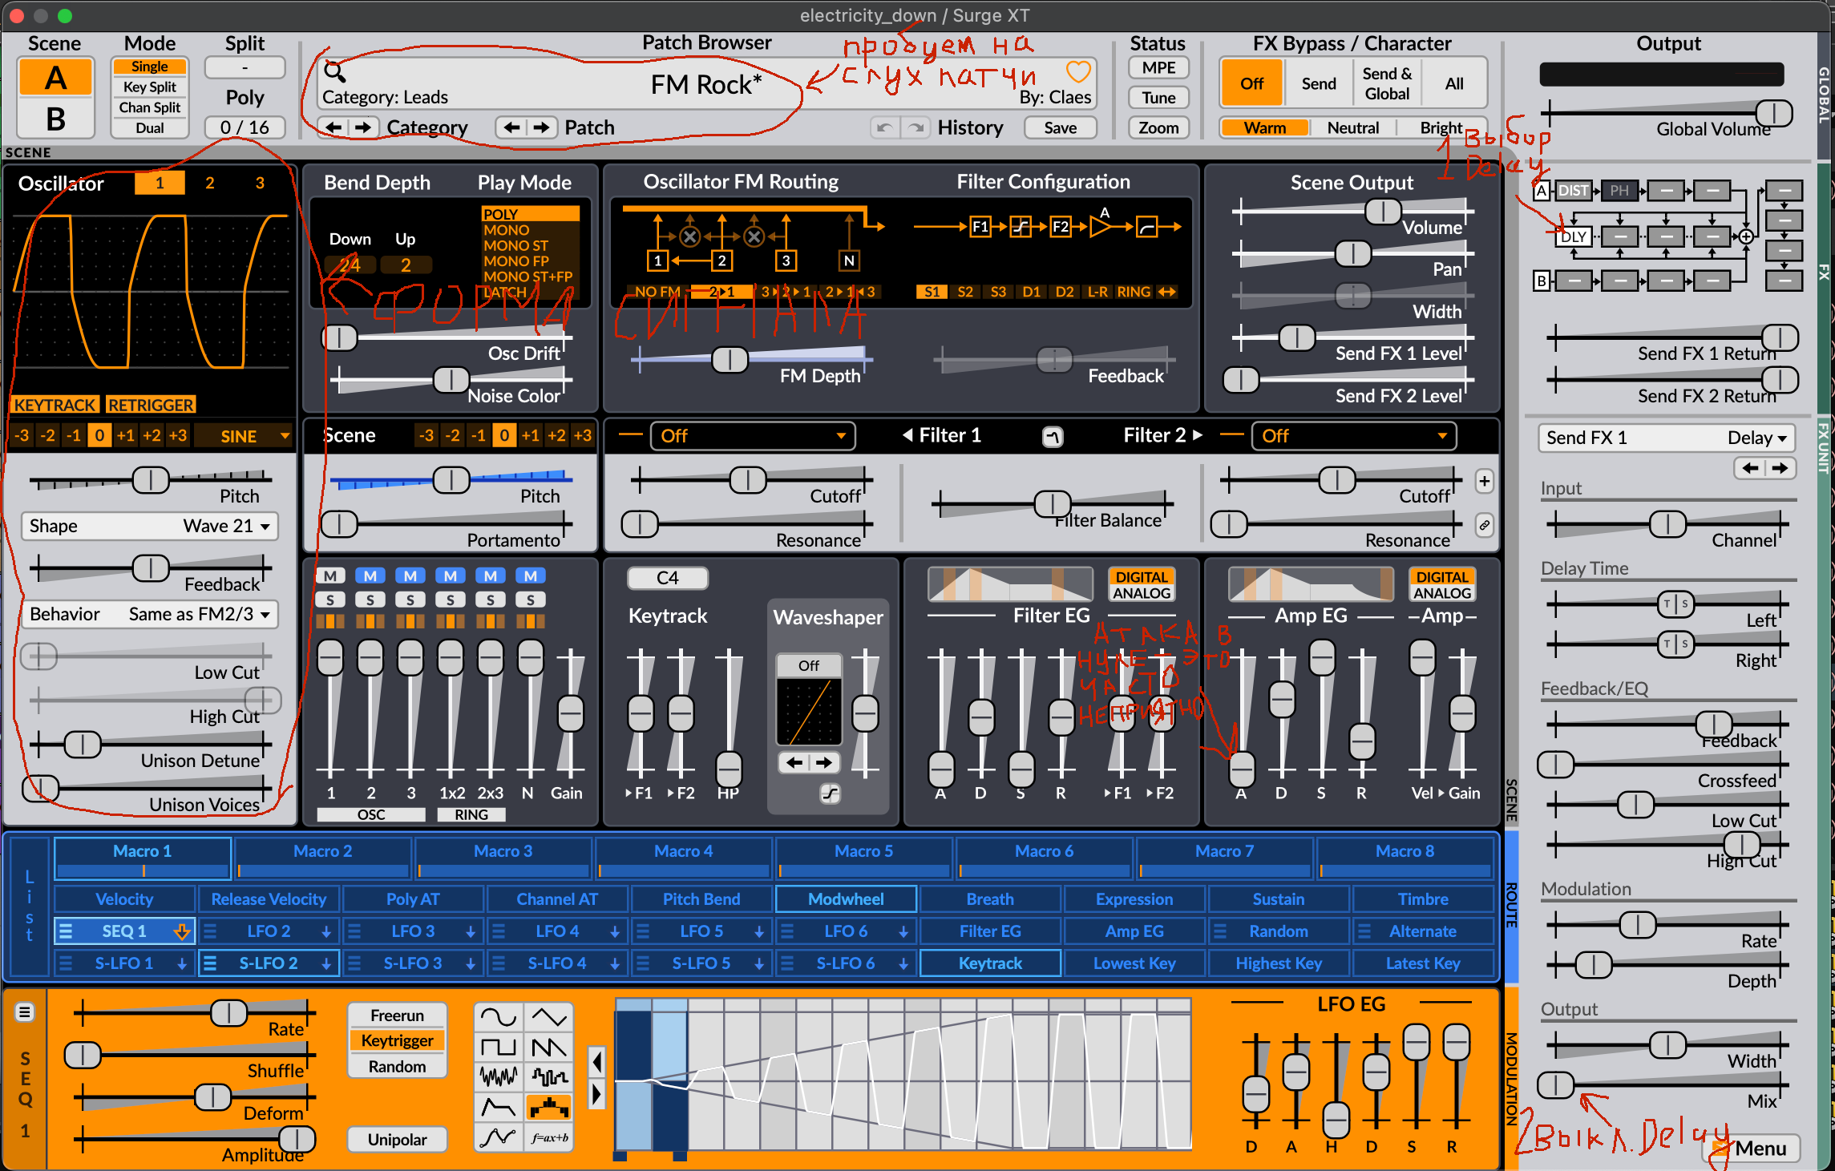Image resolution: width=1835 pixels, height=1171 pixels.
Task: Select the Modwheel modulation source
Action: (846, 899)
